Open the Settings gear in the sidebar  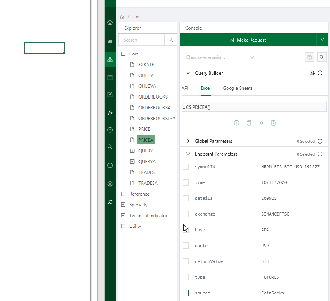pos(110,184)
